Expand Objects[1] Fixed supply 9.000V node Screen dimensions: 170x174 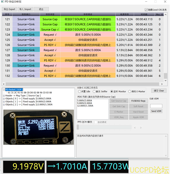[x=4, y=102]
